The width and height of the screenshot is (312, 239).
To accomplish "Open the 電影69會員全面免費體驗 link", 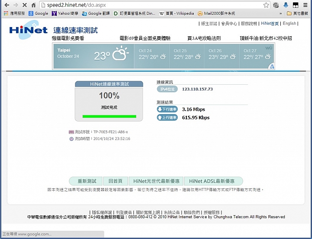I will (x=145, y=38).
